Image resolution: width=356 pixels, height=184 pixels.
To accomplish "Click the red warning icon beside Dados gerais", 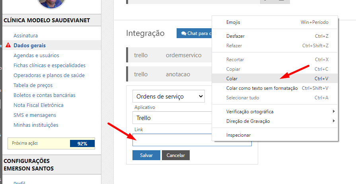I will [8, 45].
